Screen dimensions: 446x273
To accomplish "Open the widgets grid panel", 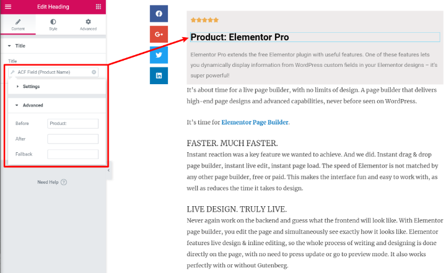I will tap(98, 6).
